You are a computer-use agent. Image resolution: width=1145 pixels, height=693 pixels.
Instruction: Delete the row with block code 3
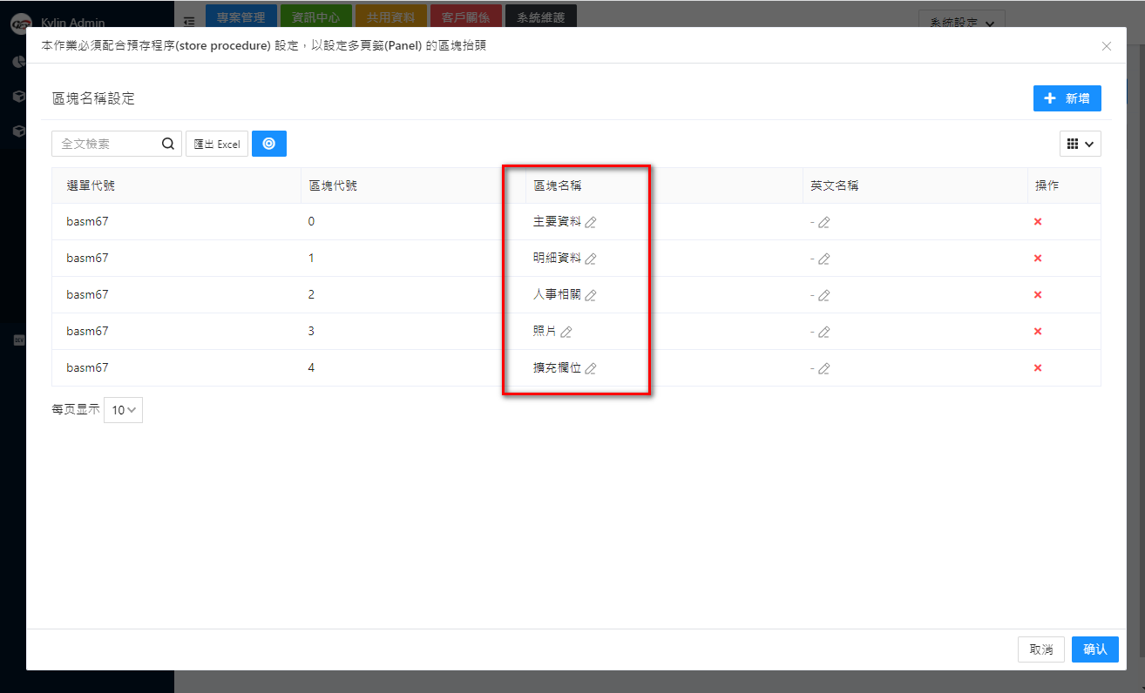coord(1038,332)
